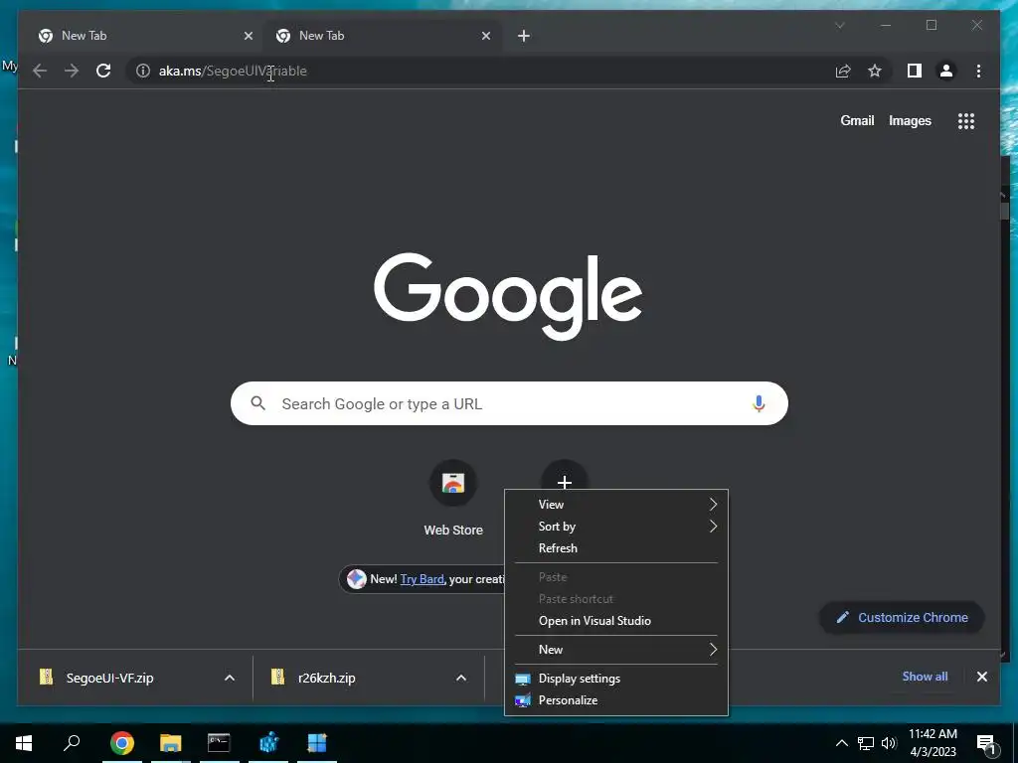Open the notification center icon
The height and width of the screenshot is (763, 1018).
986,743
